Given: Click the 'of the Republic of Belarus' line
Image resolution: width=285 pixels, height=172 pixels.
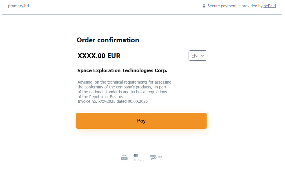Looking at the screenshot, I should [101, 97].
